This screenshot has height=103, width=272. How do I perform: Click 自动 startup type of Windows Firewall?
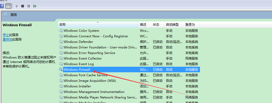pyautogui.click(x=169, y=69)
